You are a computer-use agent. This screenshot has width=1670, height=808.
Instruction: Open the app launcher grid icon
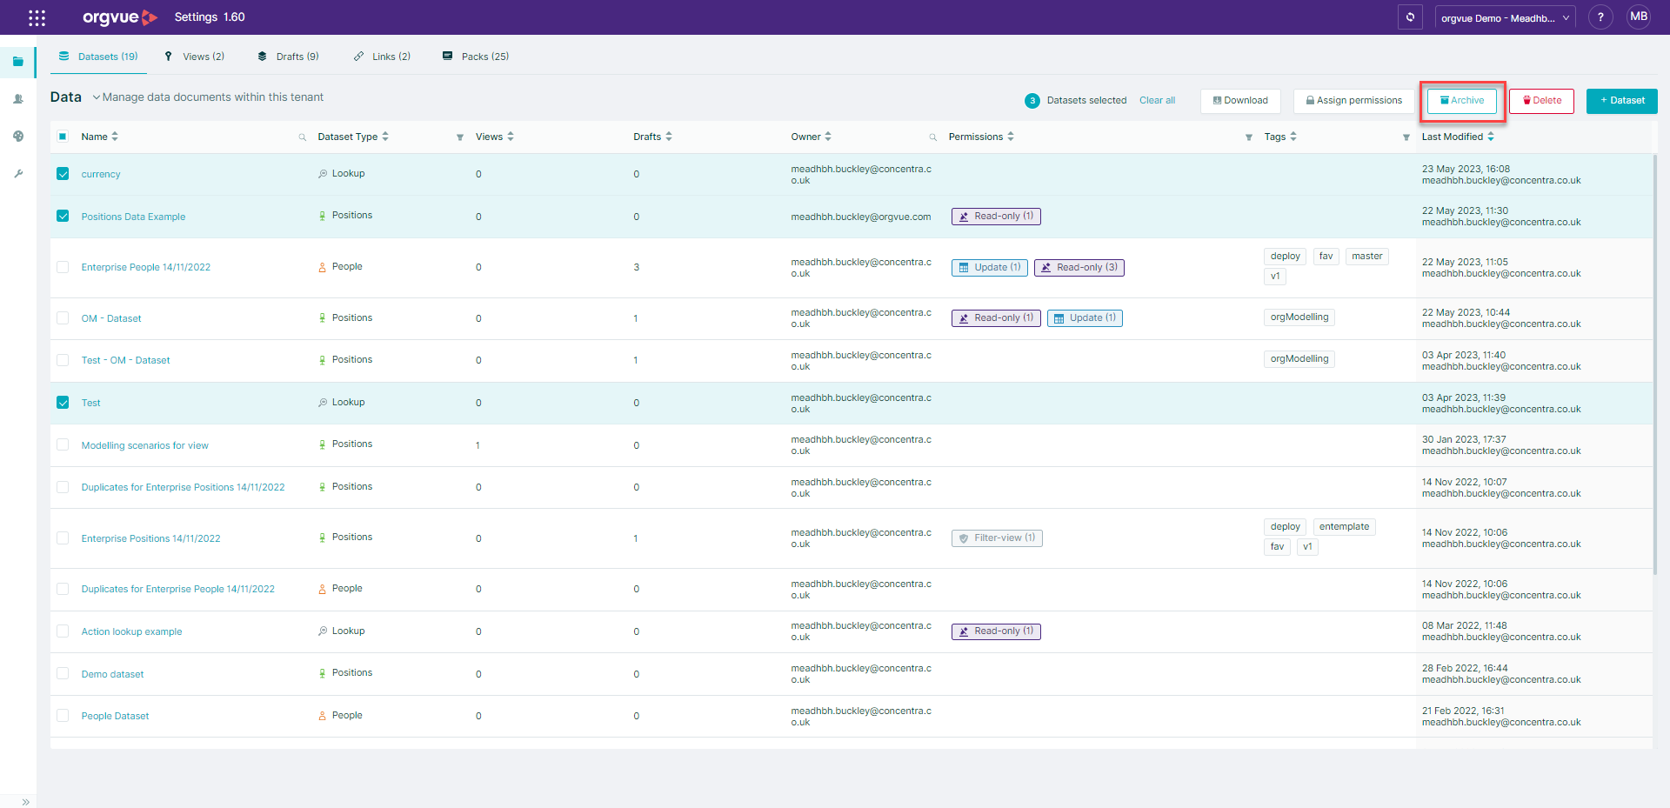point(37,17)
